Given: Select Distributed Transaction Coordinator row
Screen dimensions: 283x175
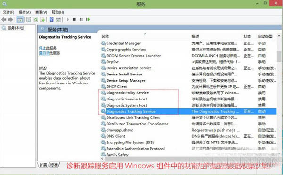Looking at the screenshot, I should coord(188,124).
